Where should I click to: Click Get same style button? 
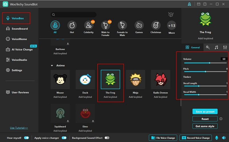(205, 126)
